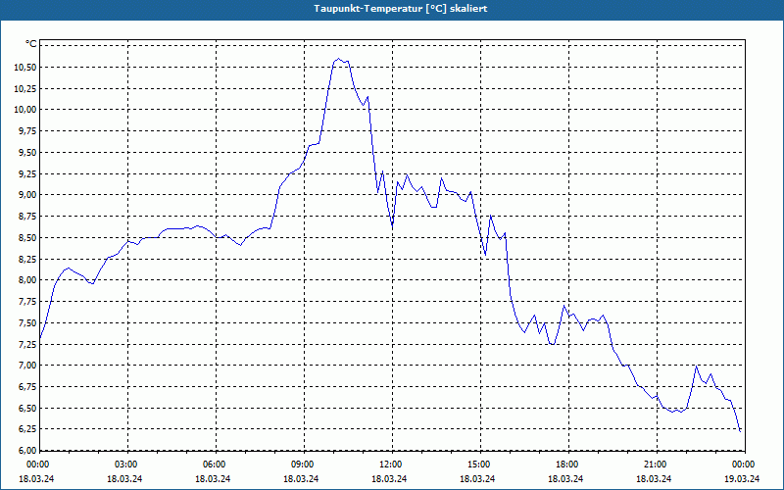Viewport: 784px width, 490px height.
Task: Click the 8,25 y-axis label
Action: pos(28,259)
